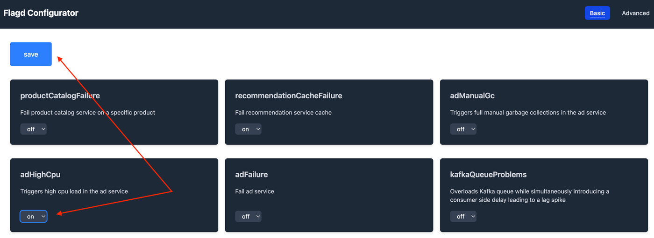Select the adHighCpu flag heading

40,175
